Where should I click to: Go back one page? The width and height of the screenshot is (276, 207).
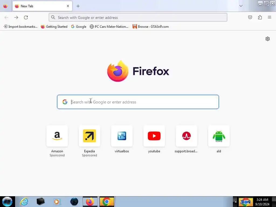(x=6, y=18)
